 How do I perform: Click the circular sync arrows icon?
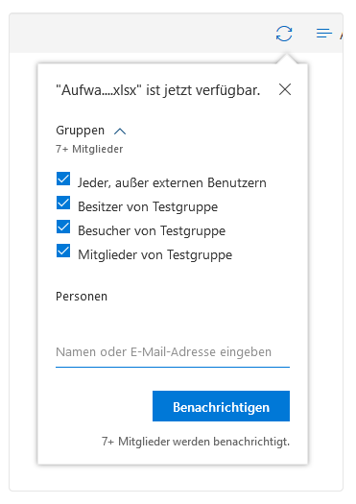click(x=284, y=34)
